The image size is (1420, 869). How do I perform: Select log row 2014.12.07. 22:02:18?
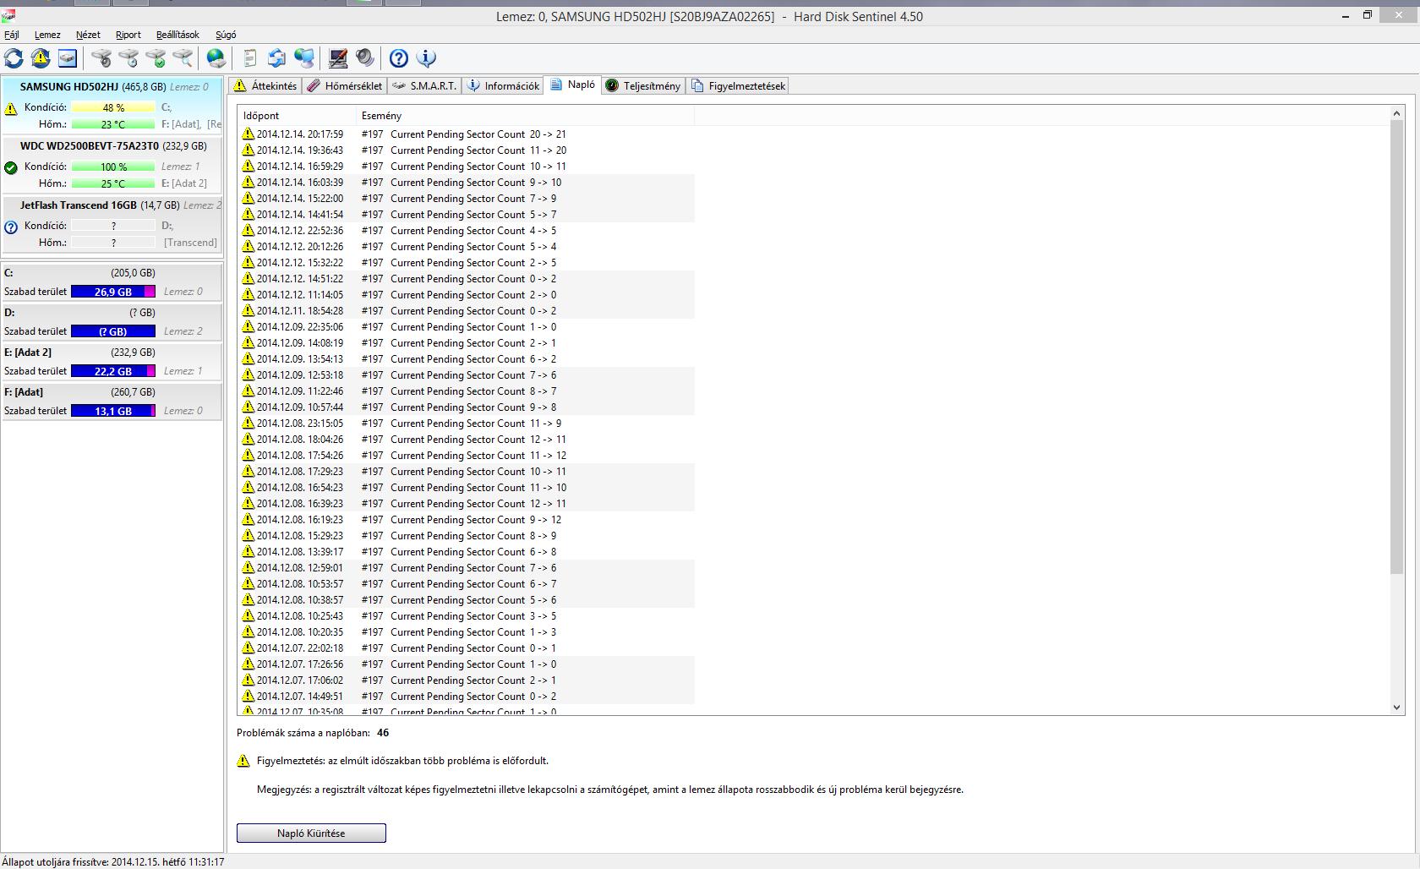click(x=467, y=648)
